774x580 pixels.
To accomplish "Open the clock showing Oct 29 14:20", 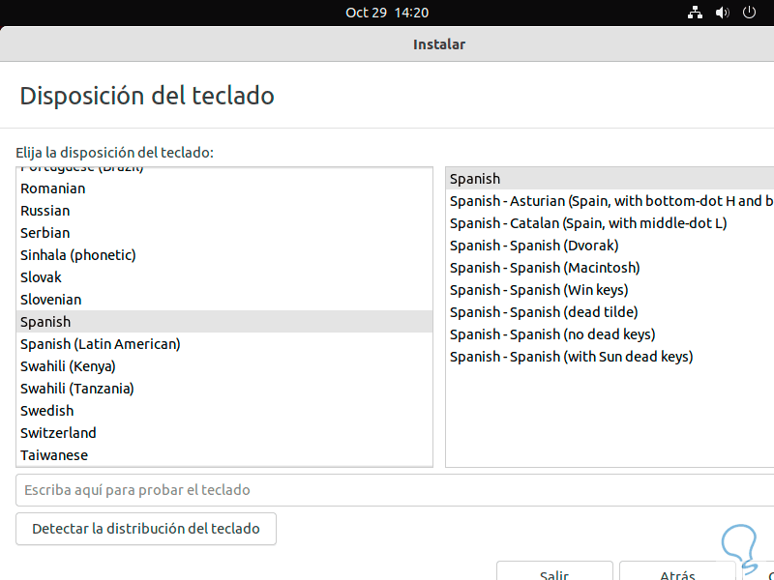I will tap(387, 13).
